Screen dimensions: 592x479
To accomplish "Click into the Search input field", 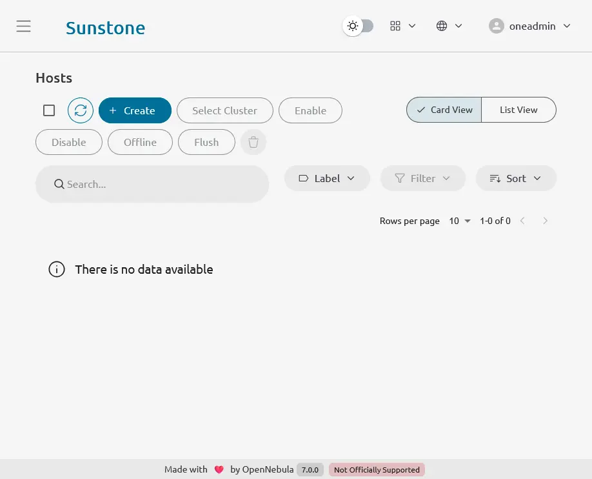I will (161, 184).
